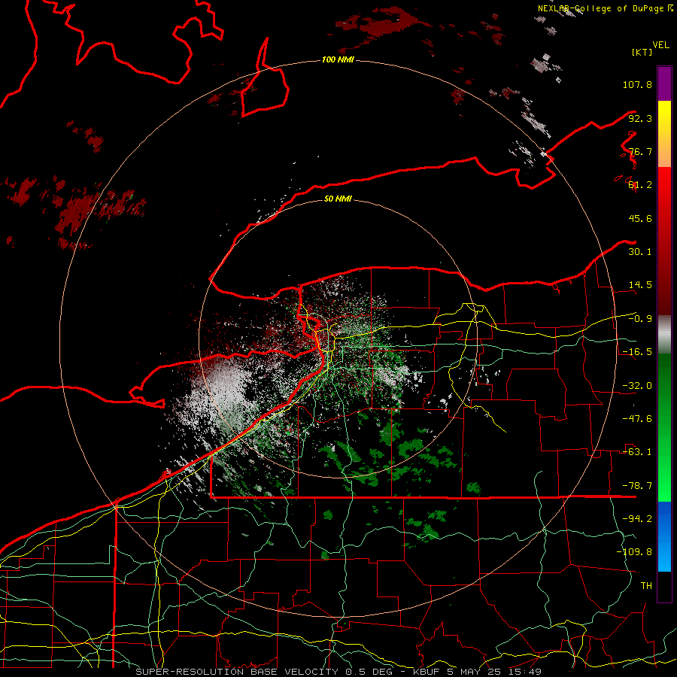Select the 30.1 legend value
The width and height of the screenshot is (677, 677).
tap(640, 252)
